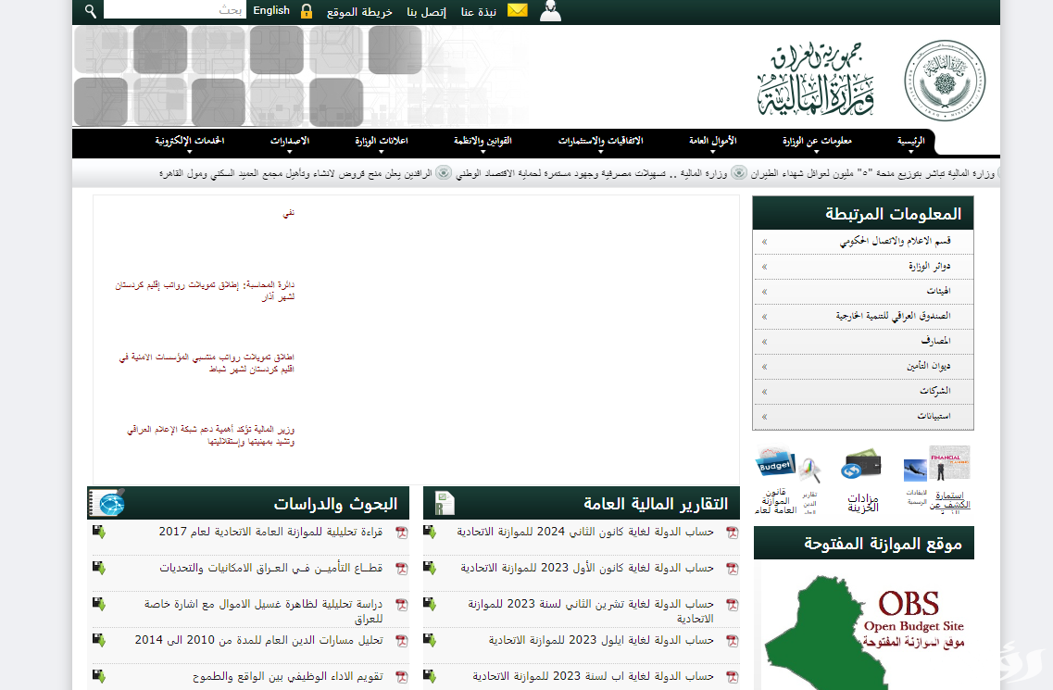The image size is (1053, 690).
Task: Expand استبيانات sidebar item
Action: [863, 417]
